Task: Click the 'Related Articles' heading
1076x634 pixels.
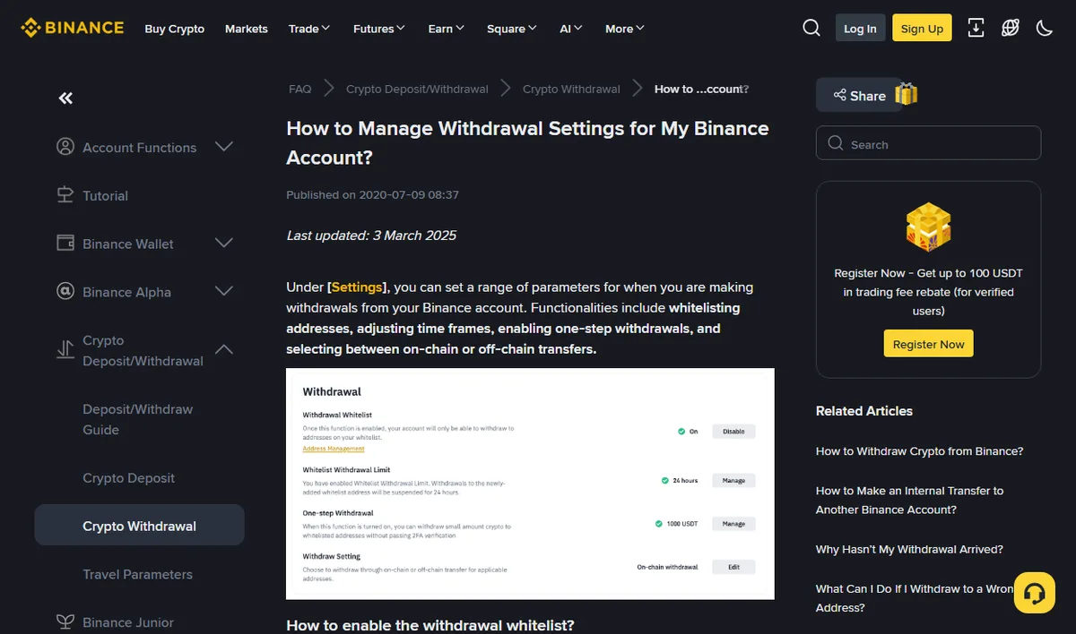Action: point(863,411)
